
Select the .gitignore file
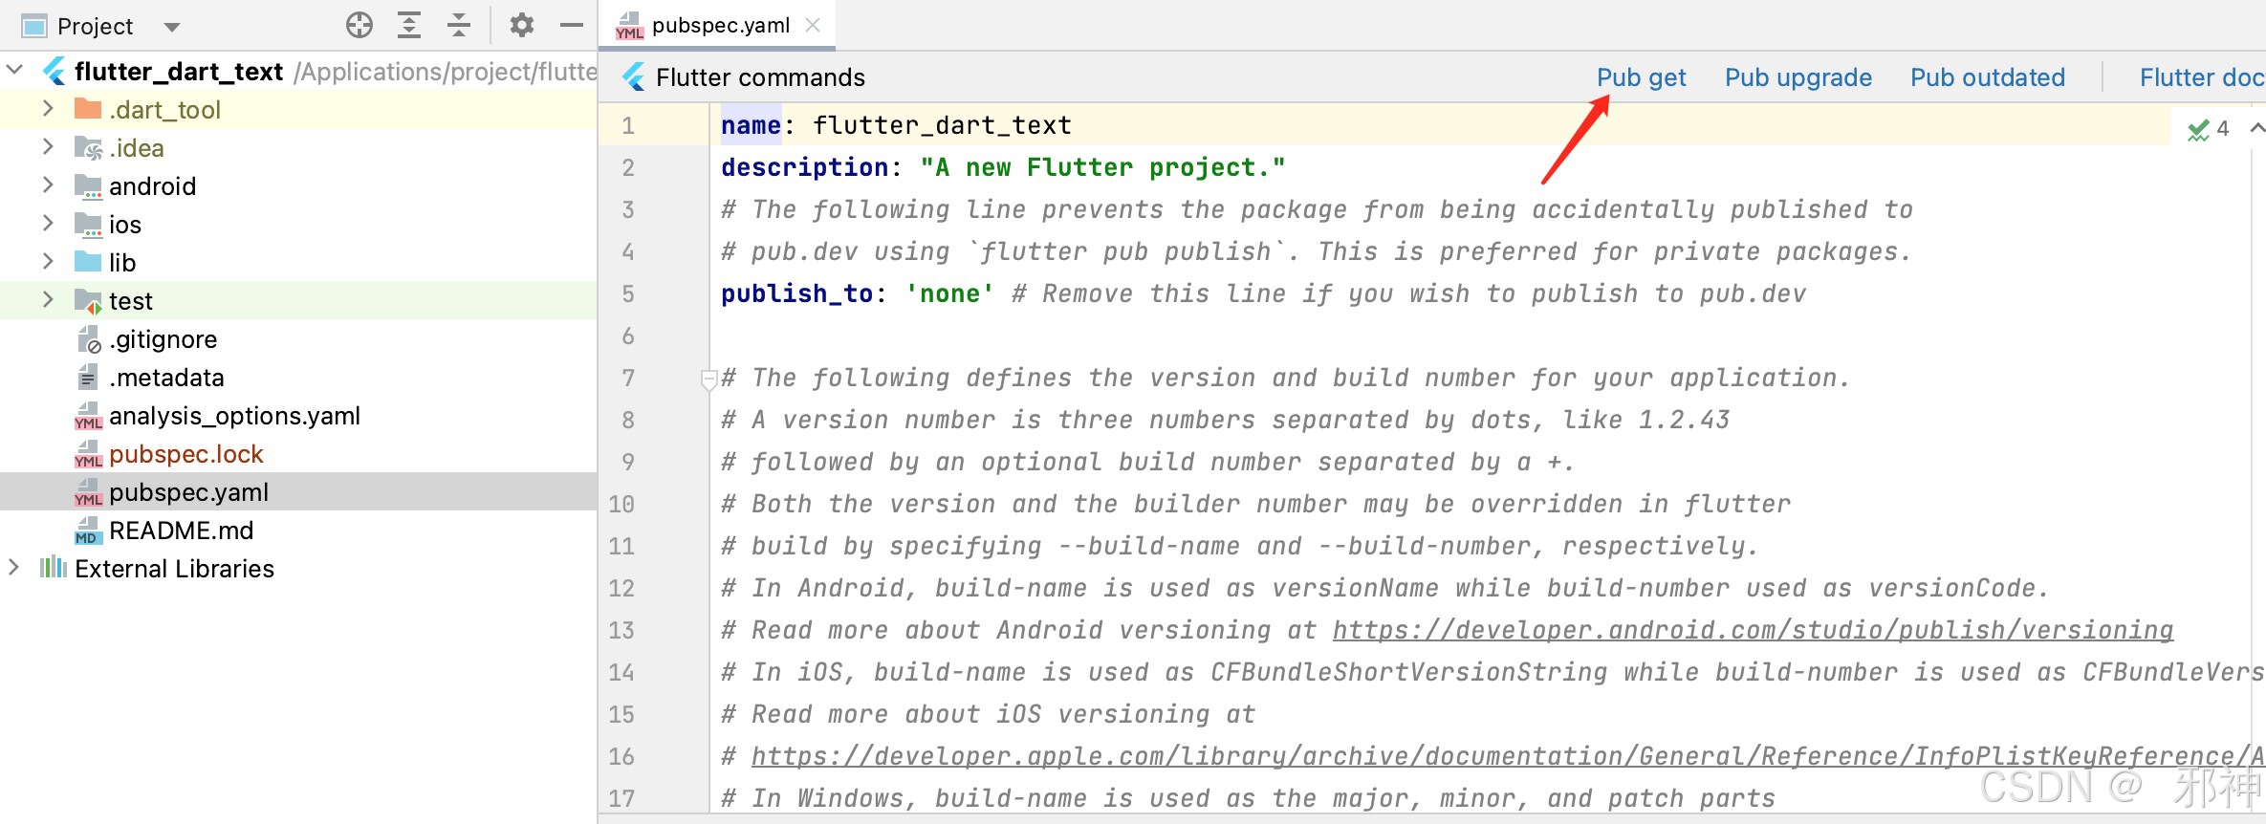coord(163,339)
